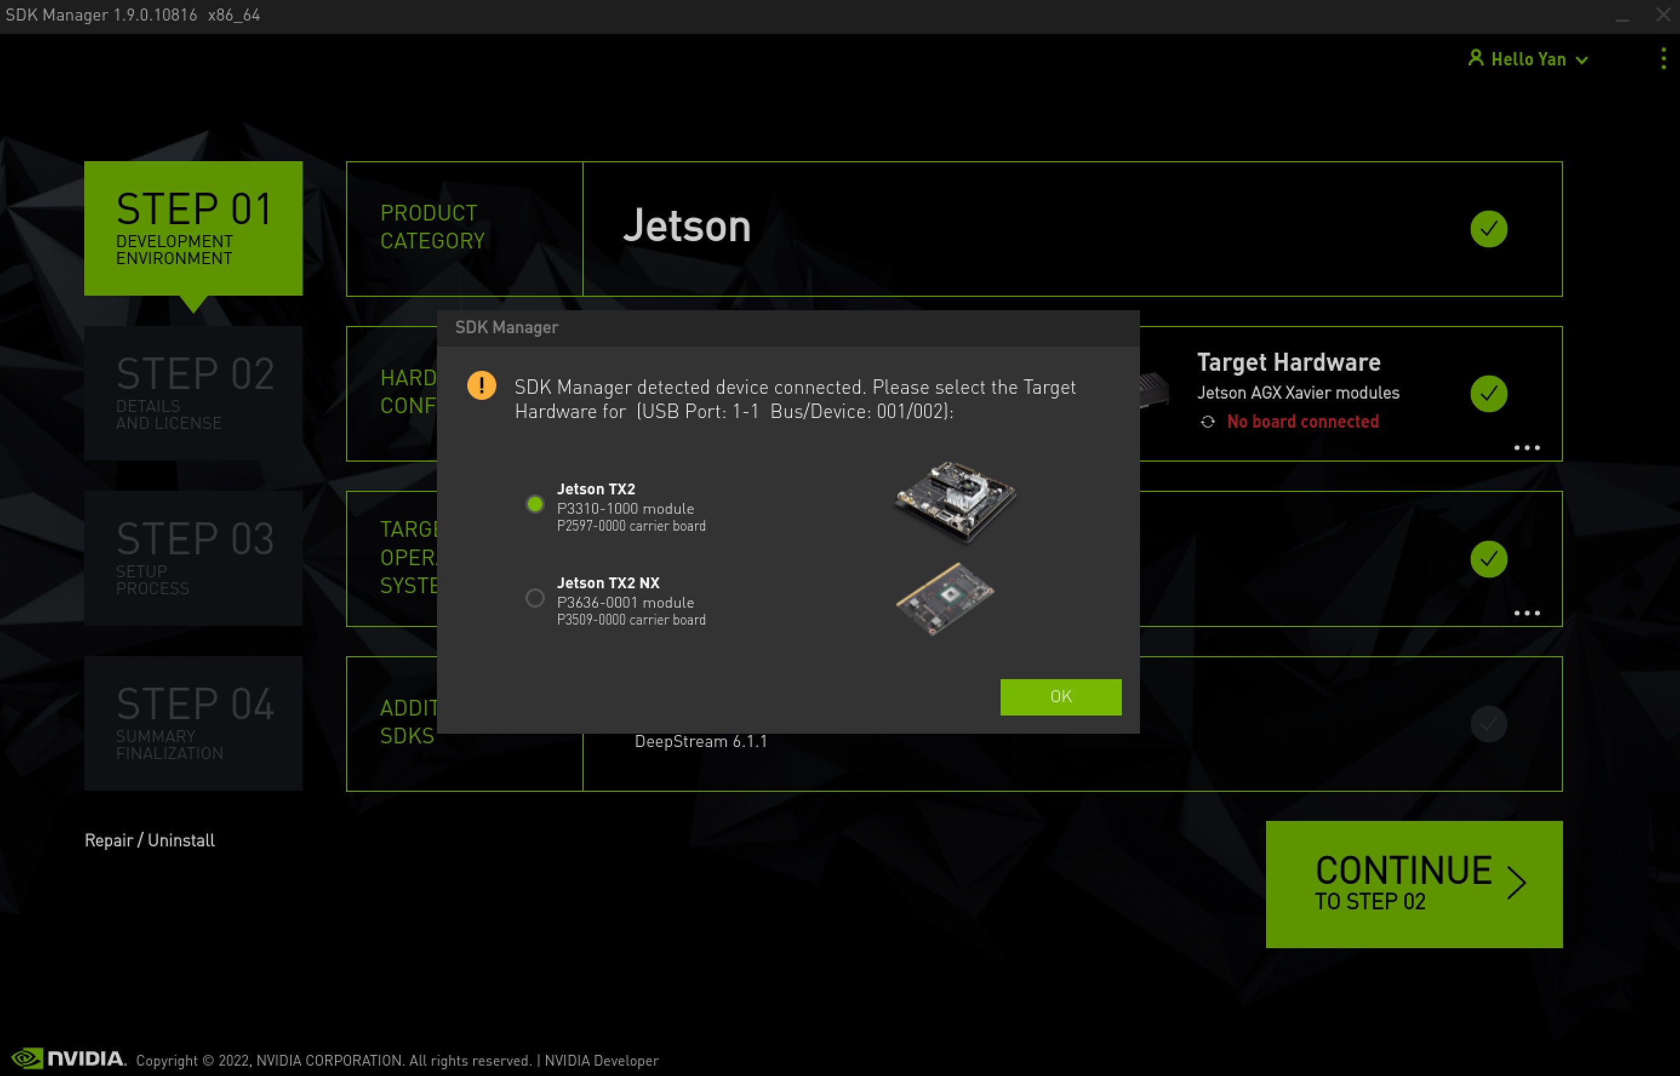Click the checkmark on the Target Hardware panel

(1488, 393)
